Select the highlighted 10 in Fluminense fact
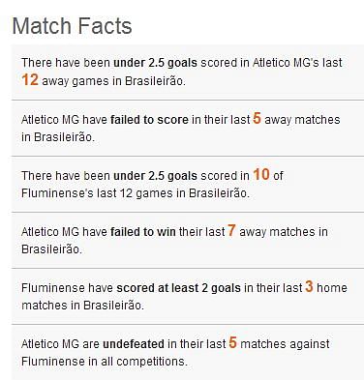 (261, 174)
